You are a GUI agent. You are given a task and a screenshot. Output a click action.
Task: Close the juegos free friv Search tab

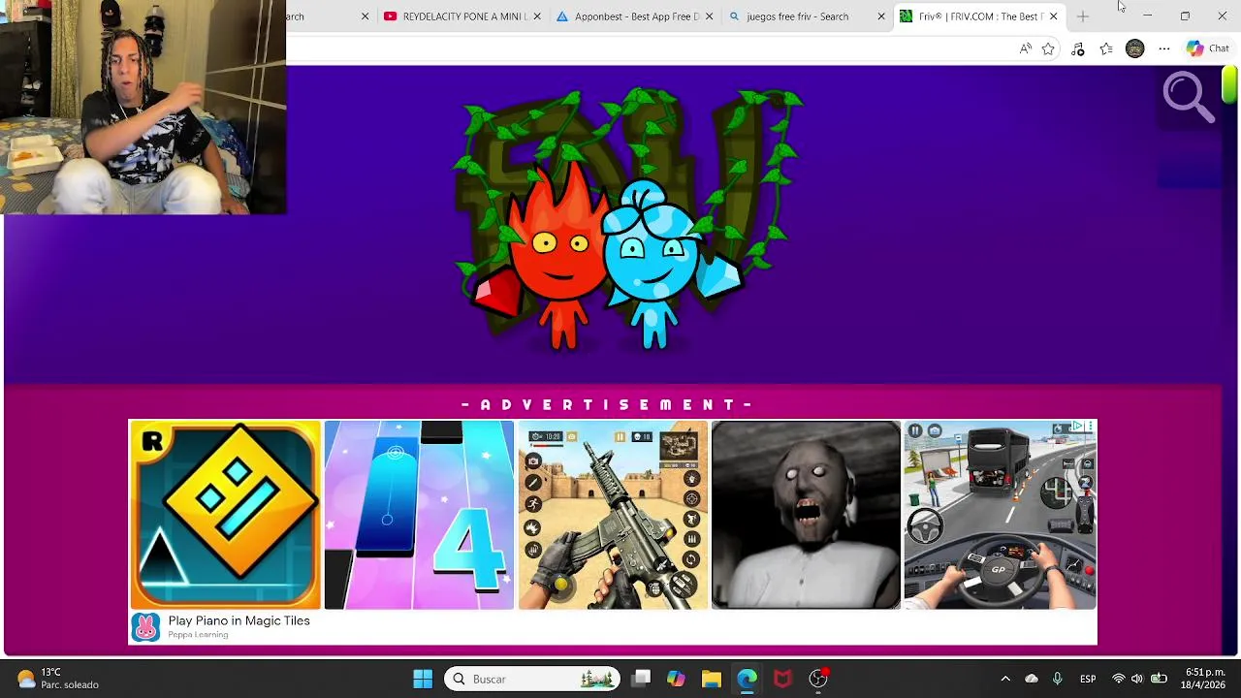point(881,16)
